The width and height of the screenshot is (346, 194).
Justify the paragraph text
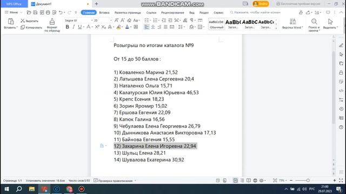pyautogui.click(x=165, y=27)
